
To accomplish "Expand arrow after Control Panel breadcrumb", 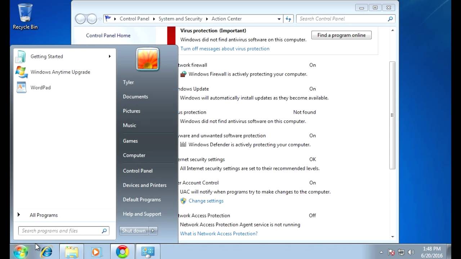I will click(154, 19).
